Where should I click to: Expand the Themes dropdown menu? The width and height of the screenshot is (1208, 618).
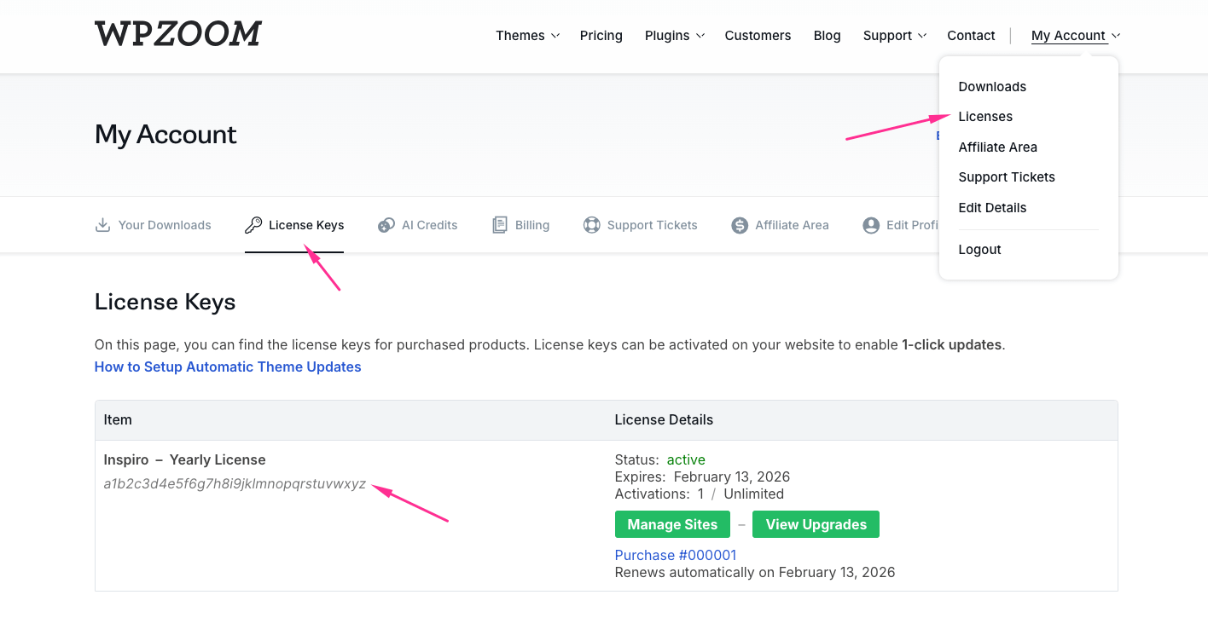pos(527,36)
